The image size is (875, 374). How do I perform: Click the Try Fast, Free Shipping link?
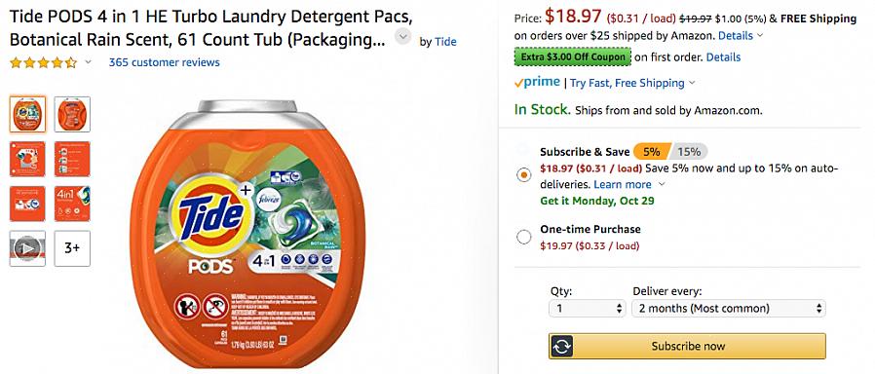[628, 83]
